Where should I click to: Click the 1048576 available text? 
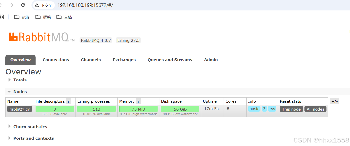point(97,114)
